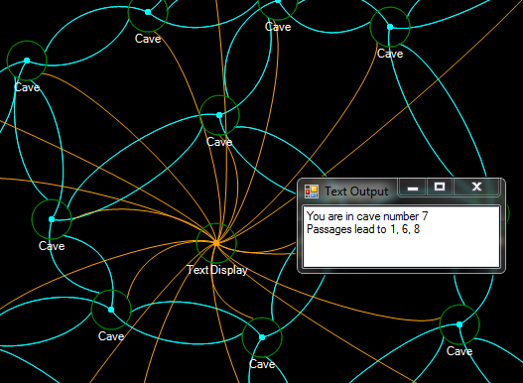Select the Cave node at bottom center

262,337
